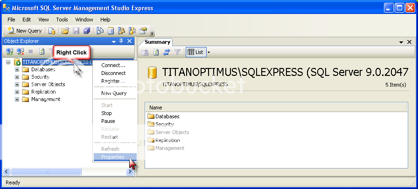
Task: Expand the Management tree node
Action: click(x=17, y=99)
